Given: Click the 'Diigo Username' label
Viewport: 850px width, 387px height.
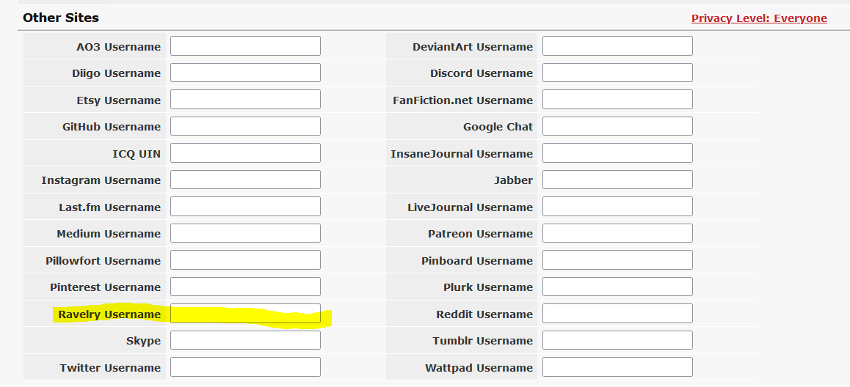Looking at the screenshot, I should click(116, 73).
